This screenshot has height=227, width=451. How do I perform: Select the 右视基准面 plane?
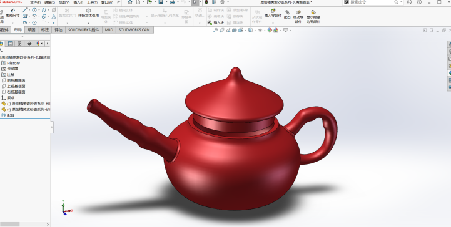pos(13,92)
